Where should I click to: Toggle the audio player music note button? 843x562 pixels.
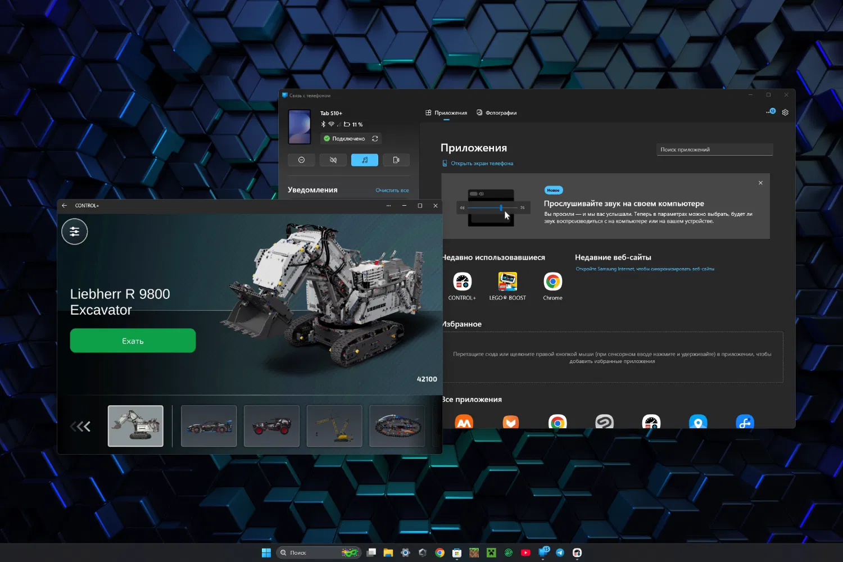tap(365, 160)
